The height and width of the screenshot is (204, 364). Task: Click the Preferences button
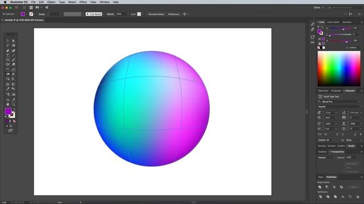tap(173, 14)
